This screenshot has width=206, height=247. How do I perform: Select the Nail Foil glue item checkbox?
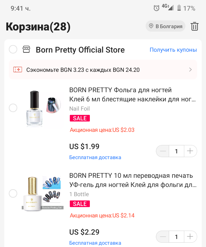click(13, 108)
